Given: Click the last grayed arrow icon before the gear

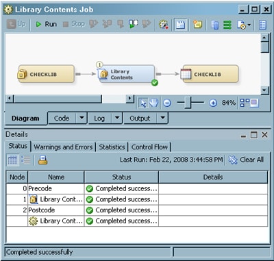Looking at the screenshot, I should coord(147,24).
